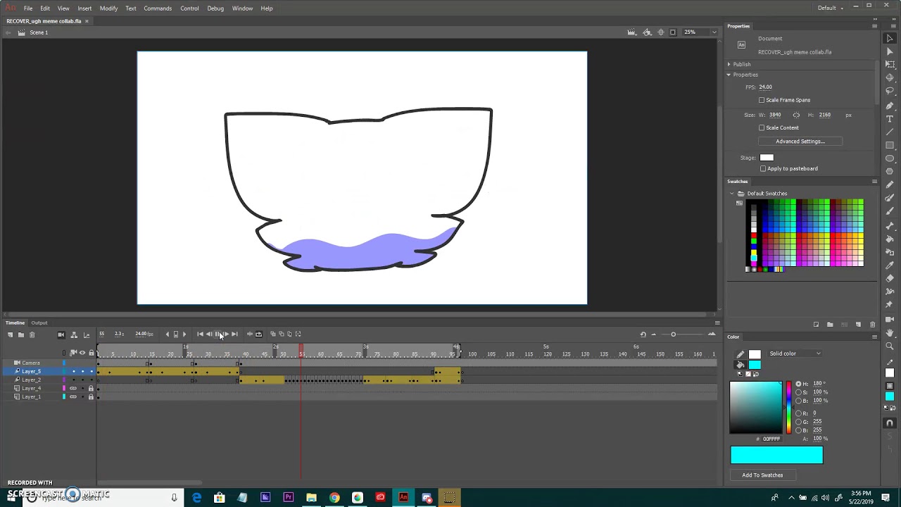
Task: Select the S saturation radio button
Action: [798, 392]
